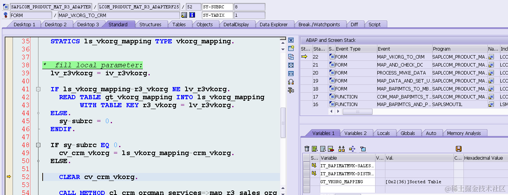This screenshot has height=195, width=508.
Task: Click the layout icon in variables toolbar
Action: [x=363, y=149]
